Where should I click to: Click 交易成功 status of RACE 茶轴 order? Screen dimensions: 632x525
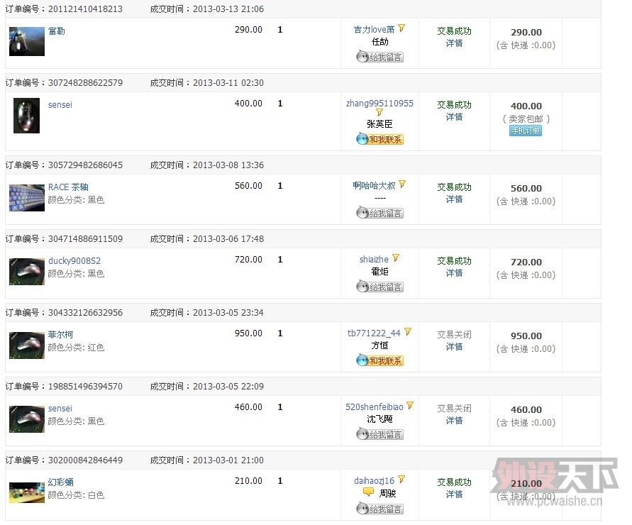pyautogui.click(x=454, y=187)
